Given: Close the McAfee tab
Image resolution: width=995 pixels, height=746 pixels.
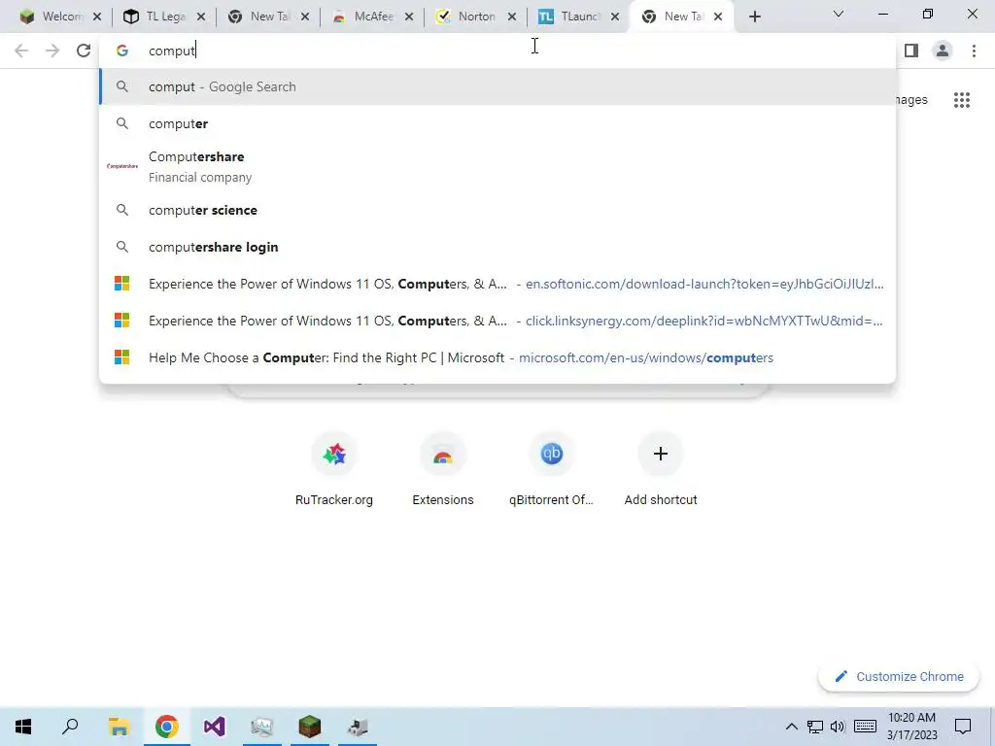Looking at the screenshot, I should click(409, 17).
